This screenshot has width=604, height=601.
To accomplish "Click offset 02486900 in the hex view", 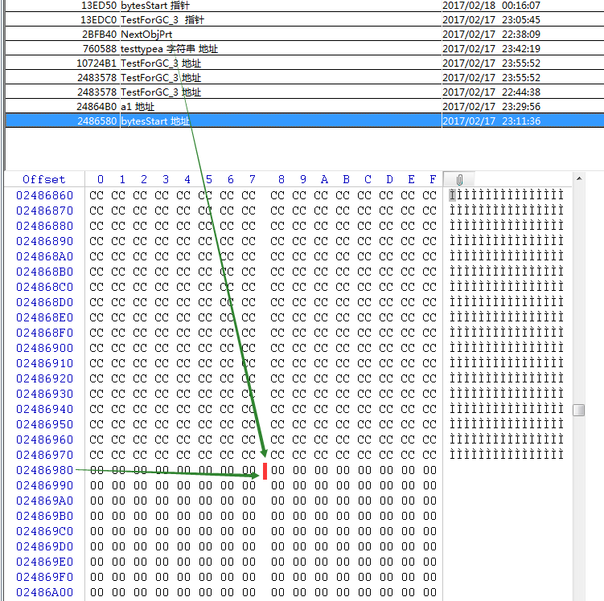I will 45,348.
